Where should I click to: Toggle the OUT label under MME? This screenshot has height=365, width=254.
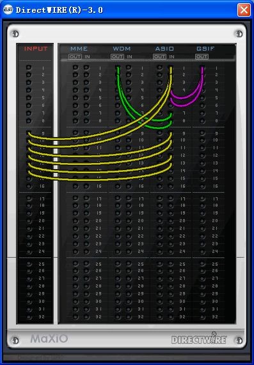(x=75, y=56)
